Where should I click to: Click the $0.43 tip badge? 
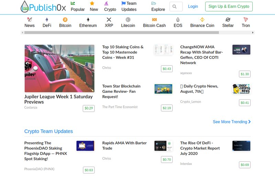point(167,69)
